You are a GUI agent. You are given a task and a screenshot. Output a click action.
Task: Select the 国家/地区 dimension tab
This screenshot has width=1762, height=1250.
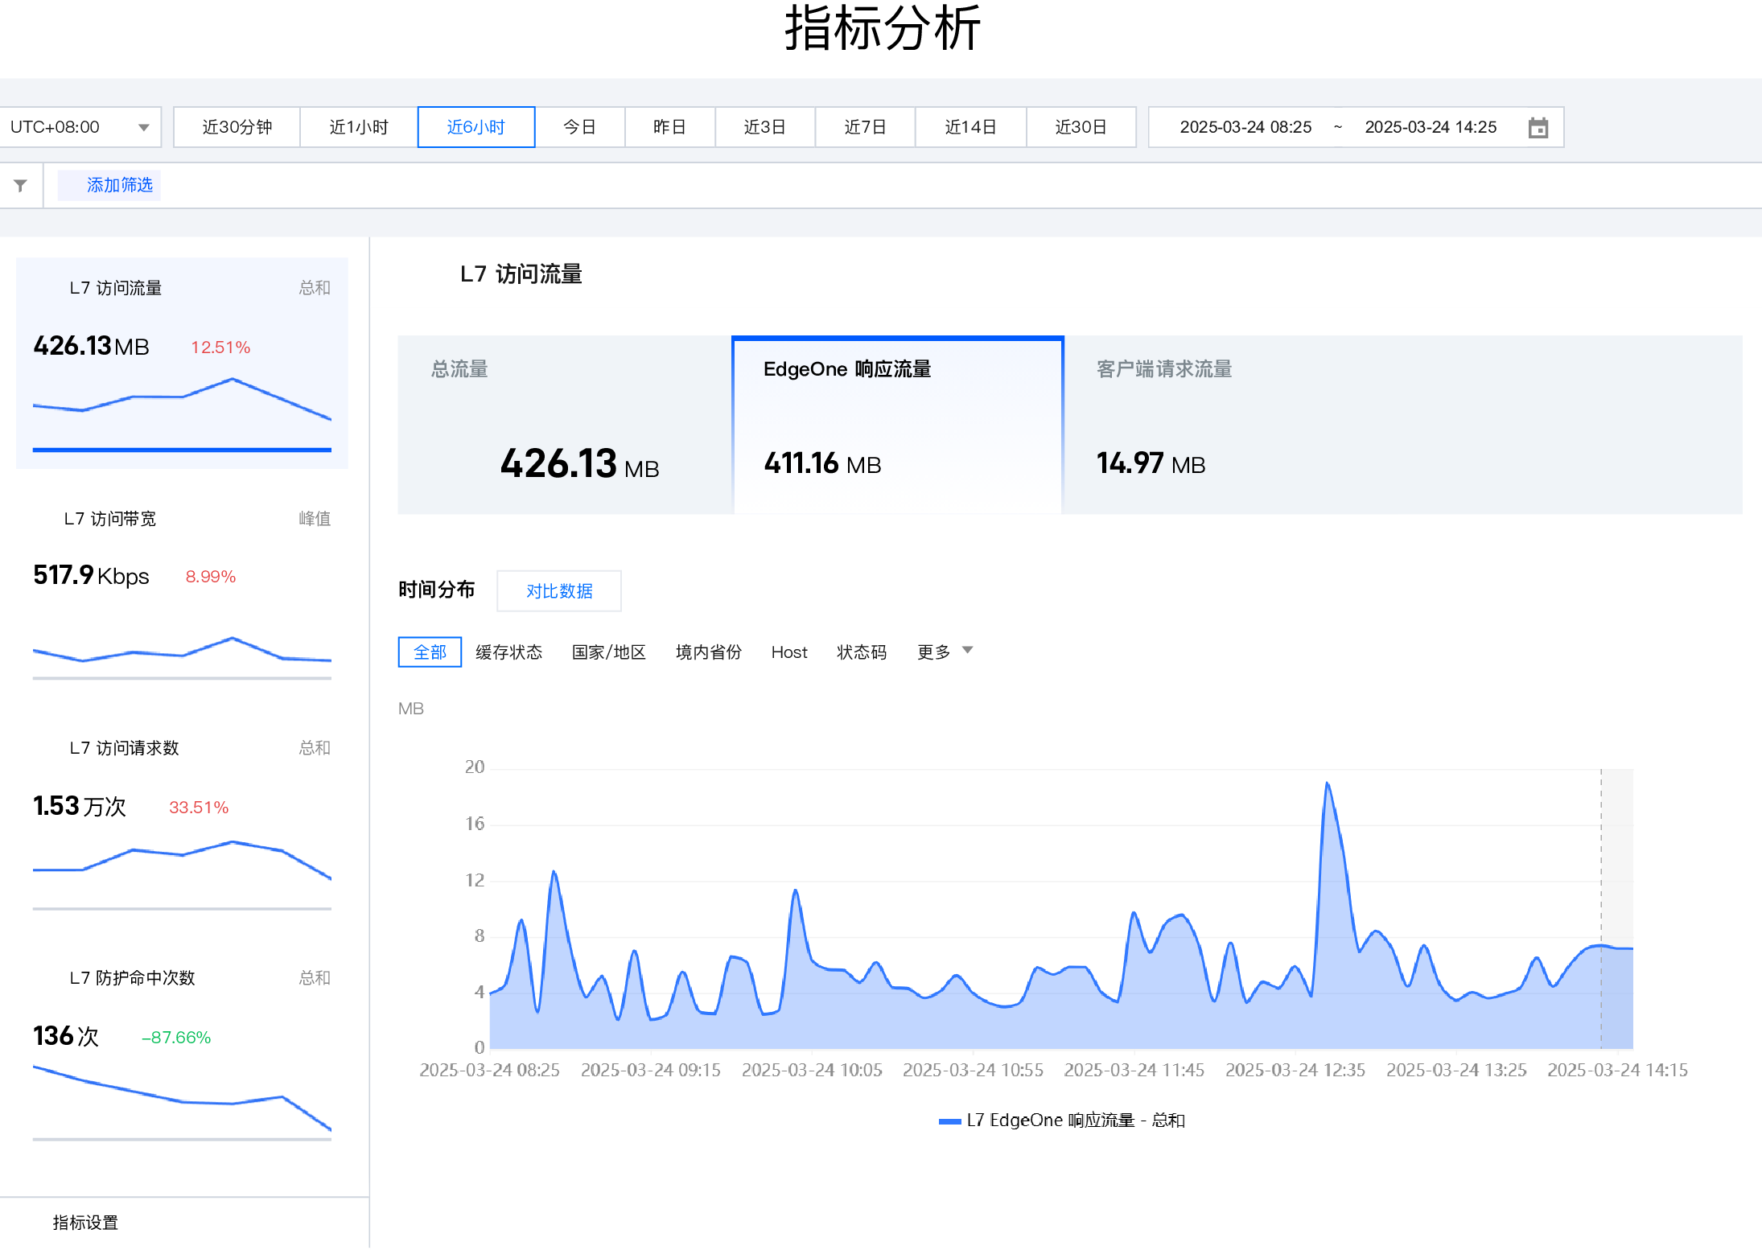(608, 652)
